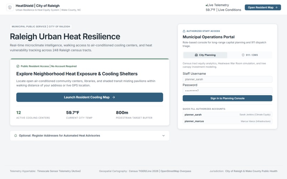The width and height of the screenshot is (287, 179).
Task: Click the Municipal Public Service | City of Raleigh badge
Action: click(x=41, y=26)
